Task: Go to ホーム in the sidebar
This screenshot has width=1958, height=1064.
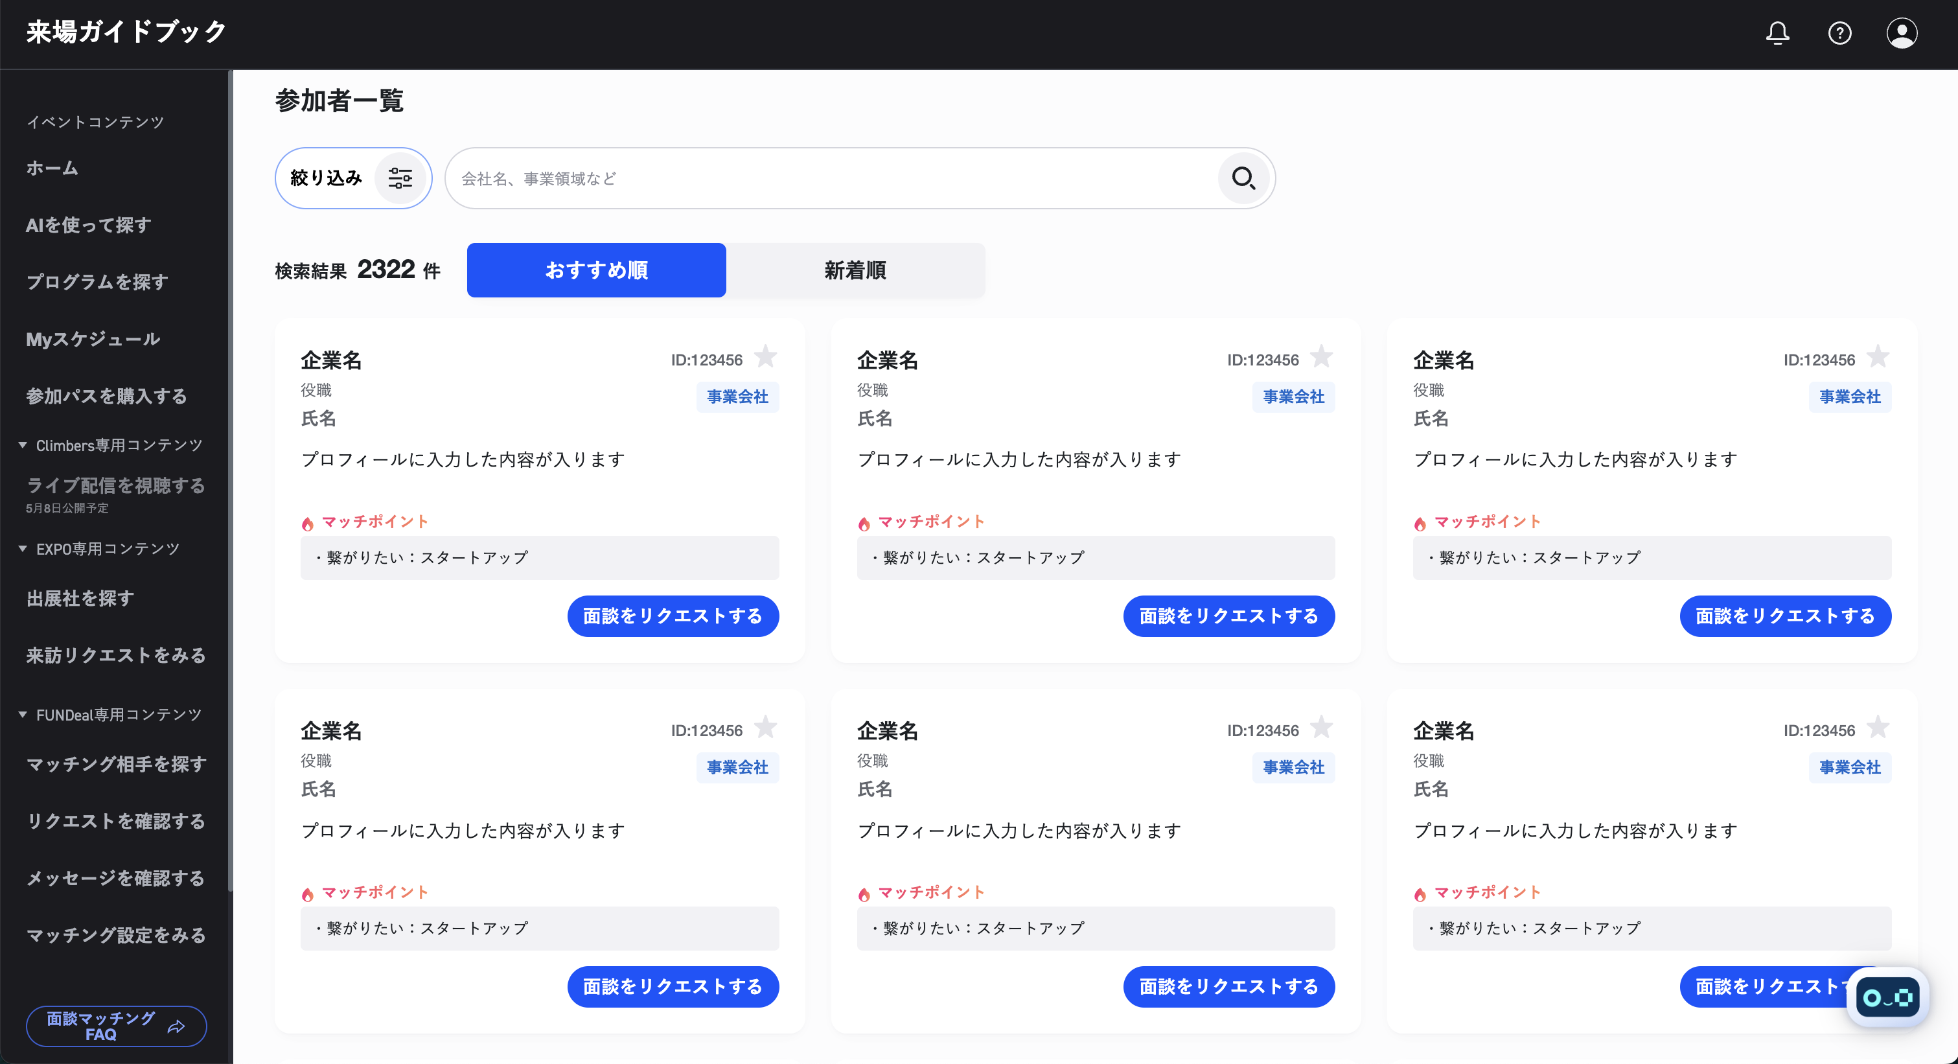Action: 52,168
